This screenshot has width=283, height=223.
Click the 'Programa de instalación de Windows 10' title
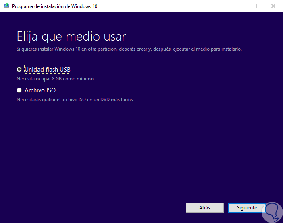click(55, 6)
